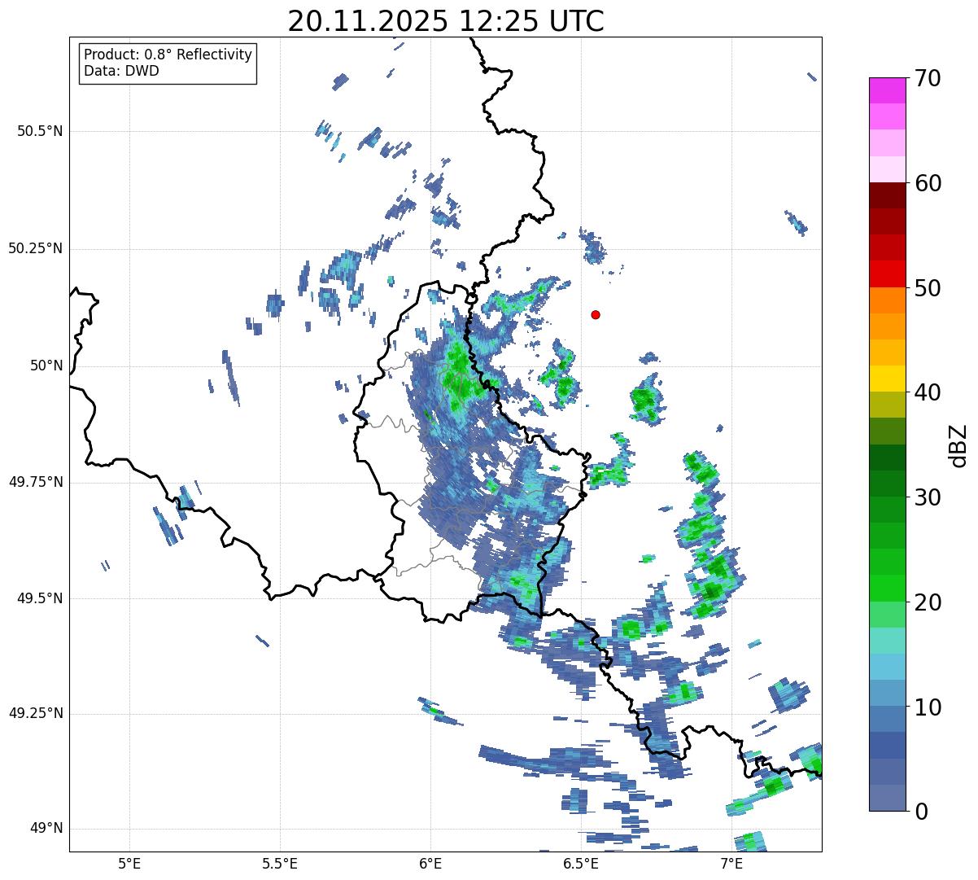Click the 5.5°E longitude label
Viewport: 978px width, 880px height.
coord(281,863)
